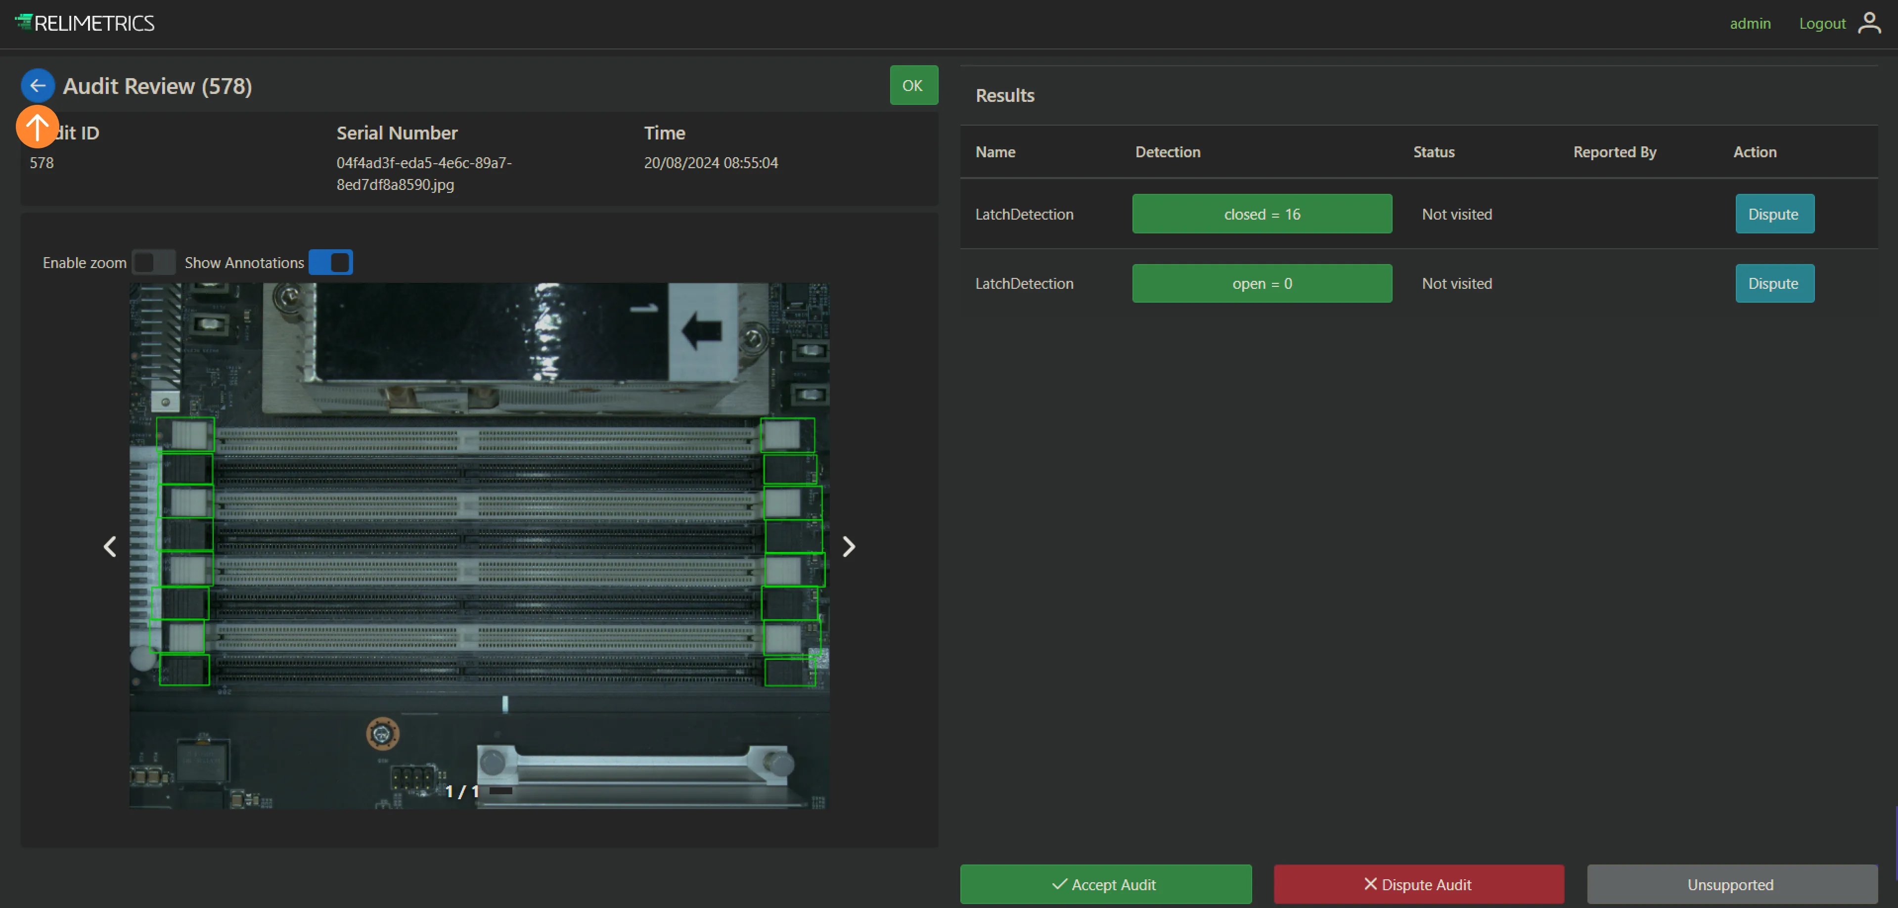Image resolution: width=1898 pixels, height=908 pixels.
Task: Click the Audit Review (578) heading
Action: coord(158,86)
